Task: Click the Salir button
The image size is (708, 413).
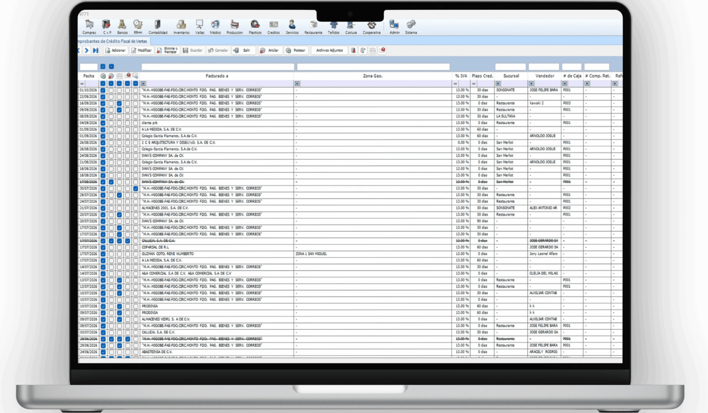Action: click(x=243, y=50)
